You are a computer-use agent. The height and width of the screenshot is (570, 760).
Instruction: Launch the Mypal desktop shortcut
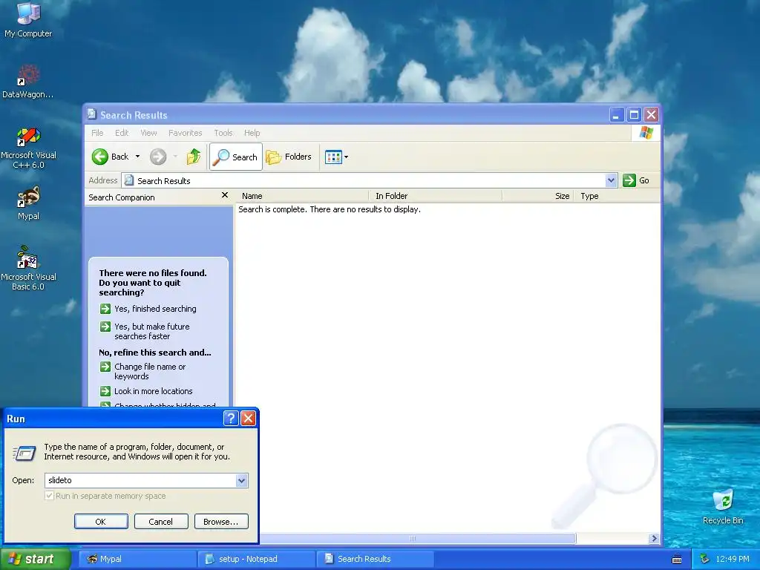click(28, 203)
